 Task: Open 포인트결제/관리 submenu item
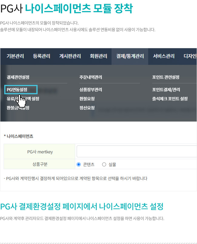click(166, 90)
